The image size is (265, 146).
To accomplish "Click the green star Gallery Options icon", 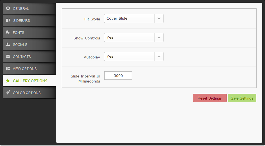I will click(x=8, y=81).
